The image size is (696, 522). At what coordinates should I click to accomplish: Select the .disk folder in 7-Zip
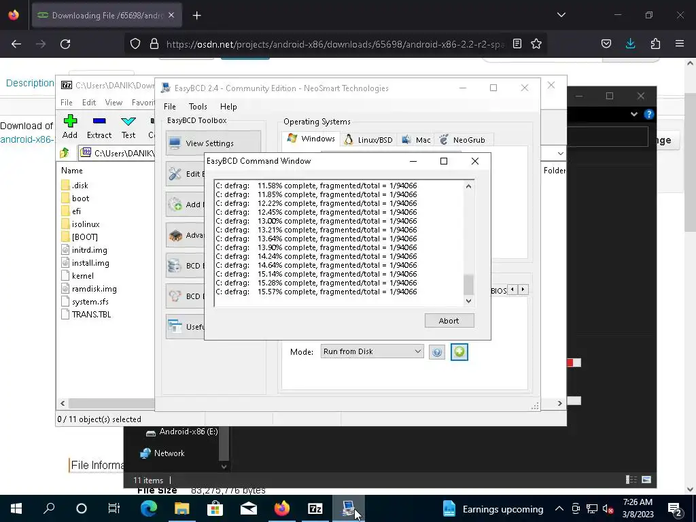[75, 185]
